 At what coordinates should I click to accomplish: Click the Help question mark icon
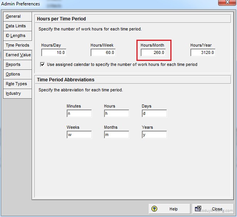(x=154, y=209)
